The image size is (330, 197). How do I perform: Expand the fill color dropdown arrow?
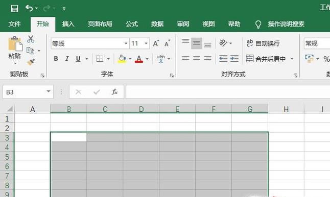pos(130,59)
